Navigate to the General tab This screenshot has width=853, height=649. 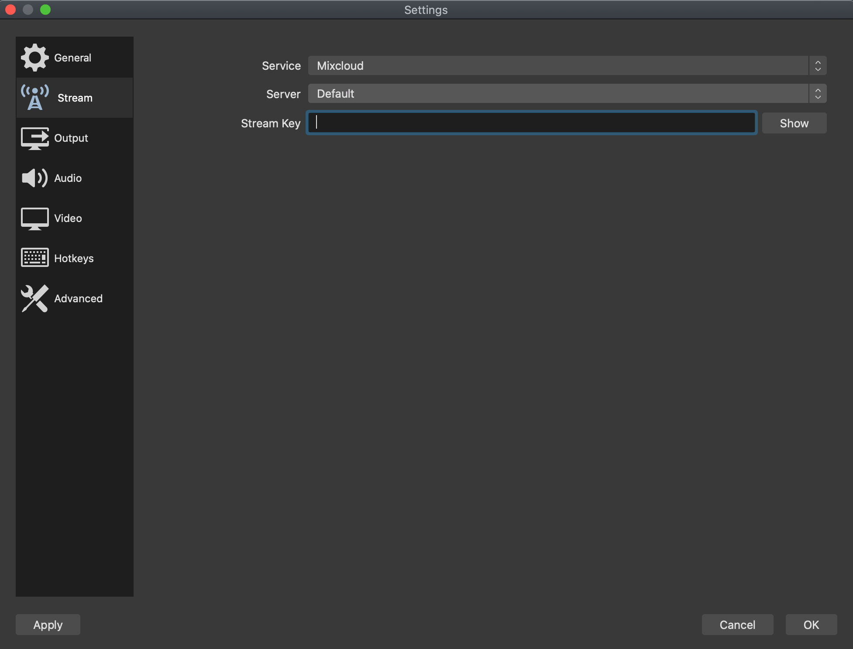73,57
